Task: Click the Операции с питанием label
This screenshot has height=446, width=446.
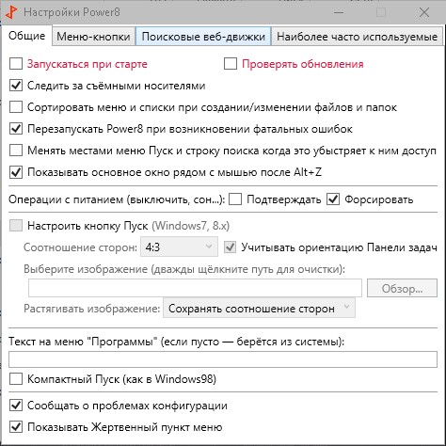Action: [117, 199]
